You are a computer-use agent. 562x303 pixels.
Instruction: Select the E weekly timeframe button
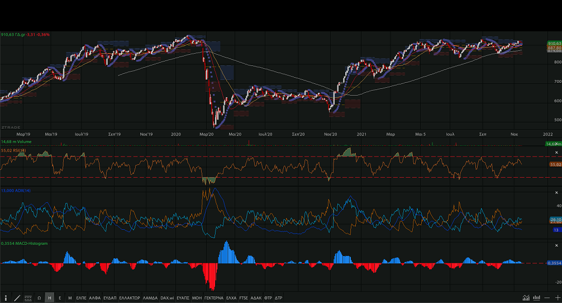click(x=60, y=298)
